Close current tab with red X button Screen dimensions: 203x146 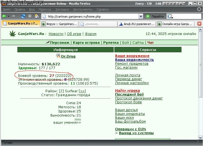[x=199, y=24]
